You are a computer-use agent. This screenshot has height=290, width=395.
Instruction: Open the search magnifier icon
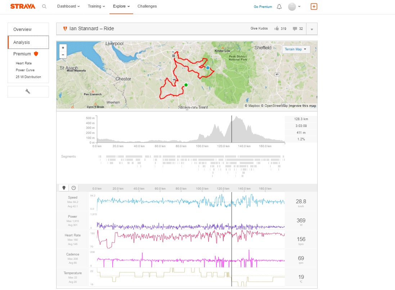(44, 6)
